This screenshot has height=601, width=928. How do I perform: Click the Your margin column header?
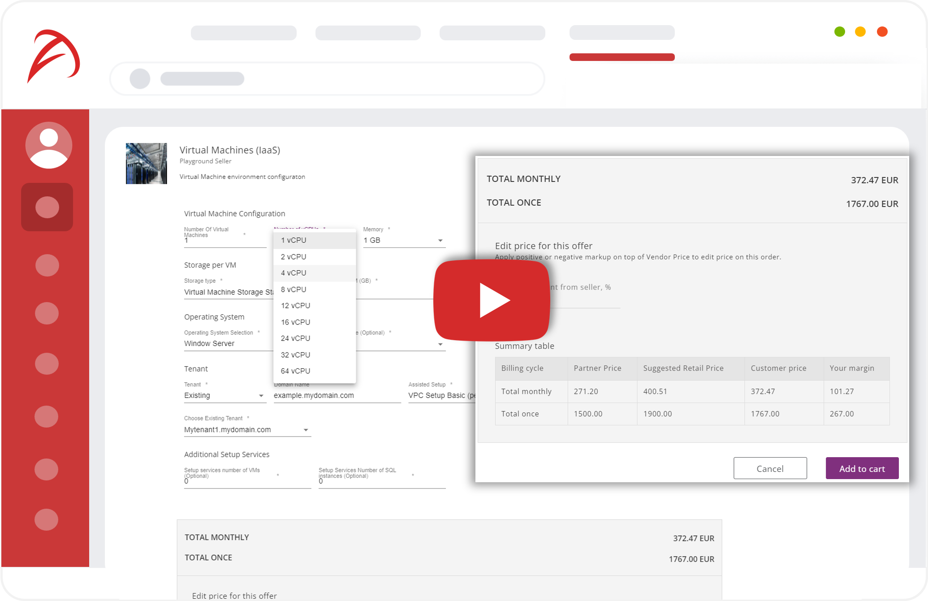pyautogui.click(x=856, y=368)
